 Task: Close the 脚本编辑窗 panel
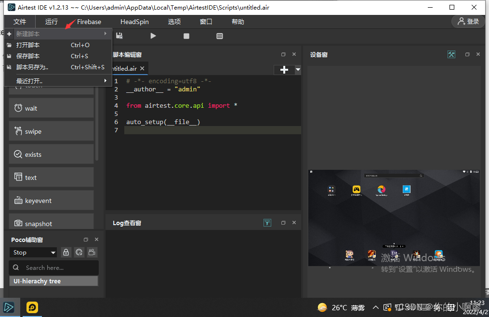tap(294, 54)
